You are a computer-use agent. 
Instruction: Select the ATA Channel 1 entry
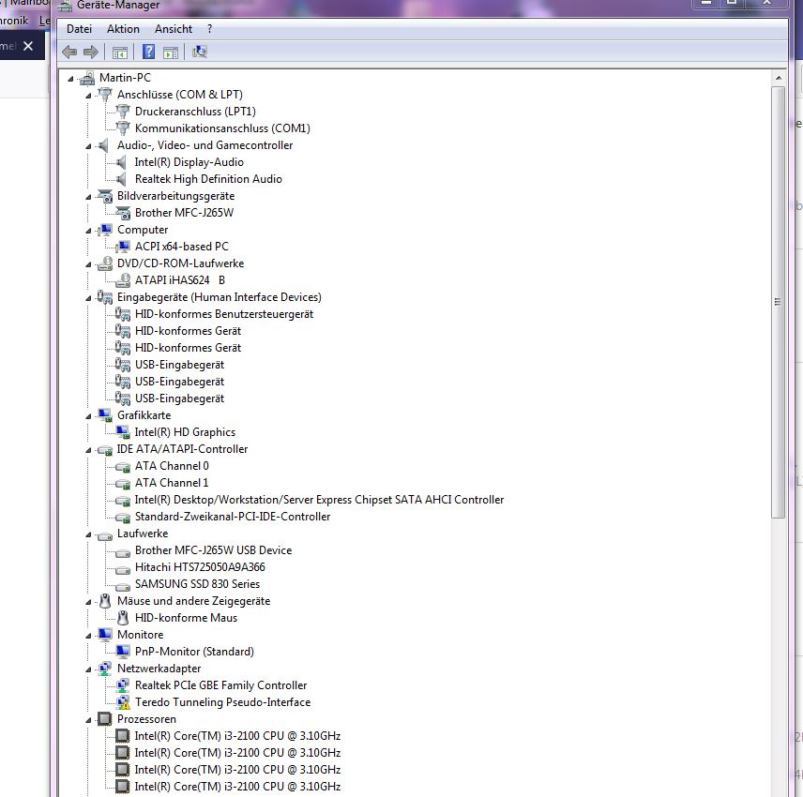(x=172, y=483)
